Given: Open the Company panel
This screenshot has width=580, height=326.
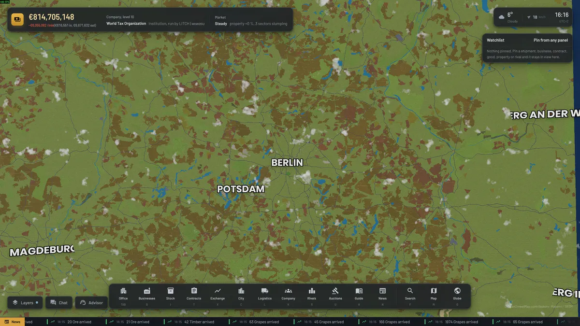Looking at the screenshot, I should click(289, 296).
